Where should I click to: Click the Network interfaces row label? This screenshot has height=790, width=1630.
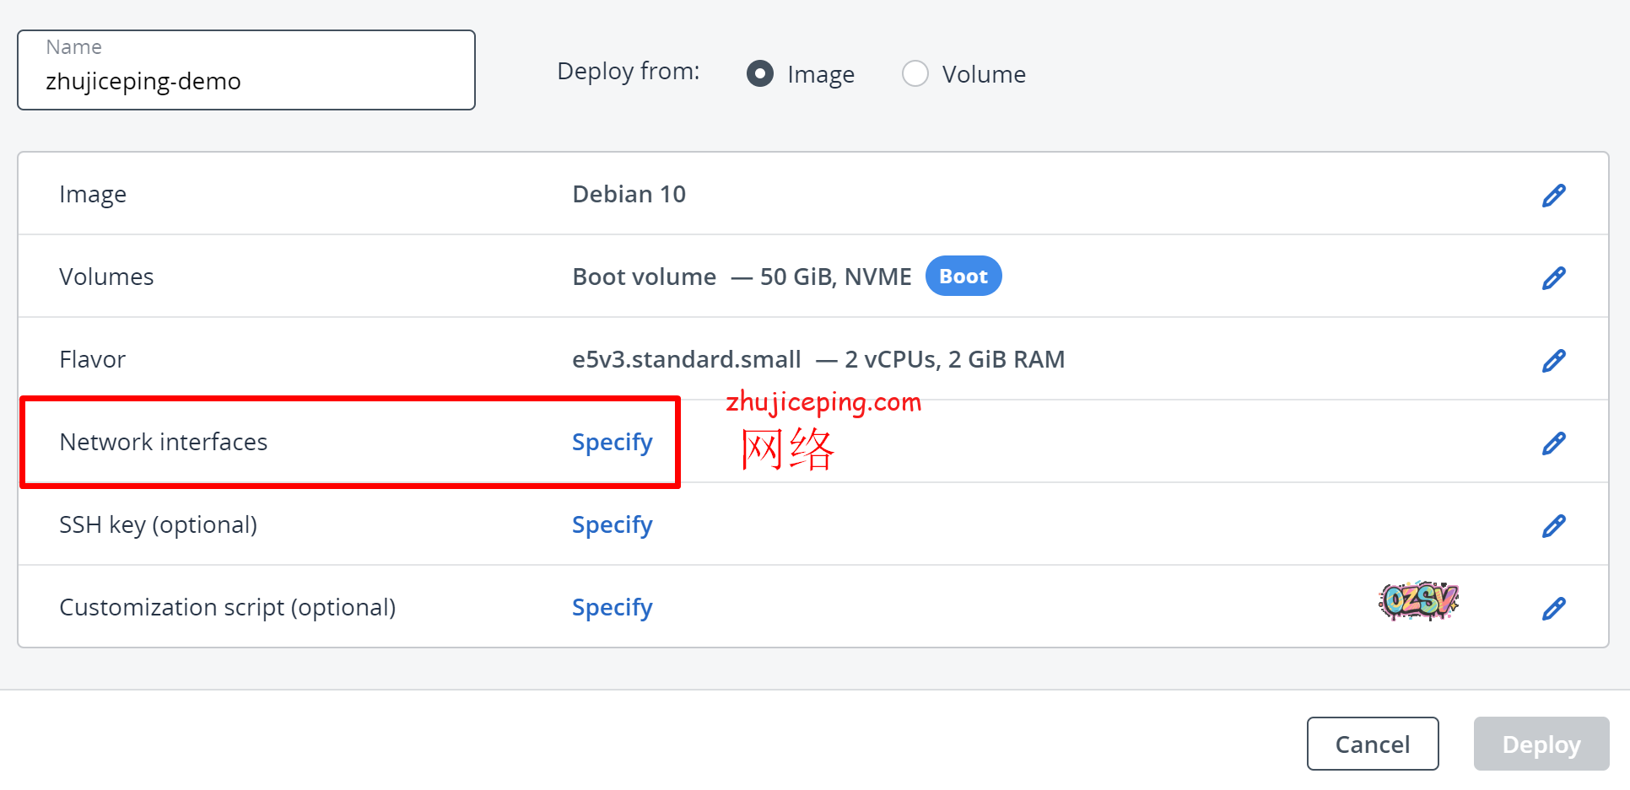point(163,443)
